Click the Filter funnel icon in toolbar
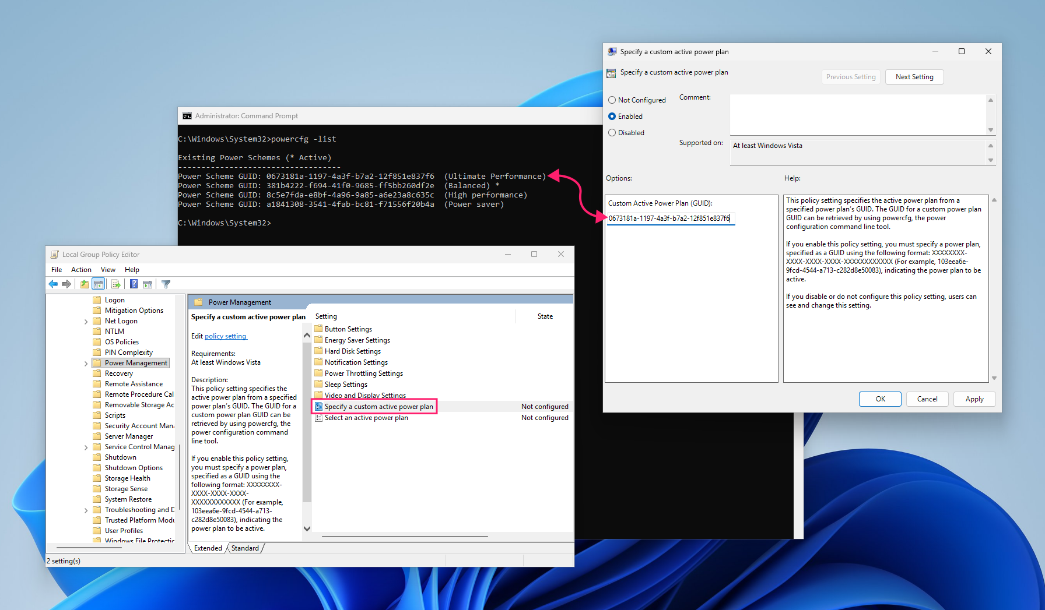This screenshot has height=610, width=1045. click(166, 284)
